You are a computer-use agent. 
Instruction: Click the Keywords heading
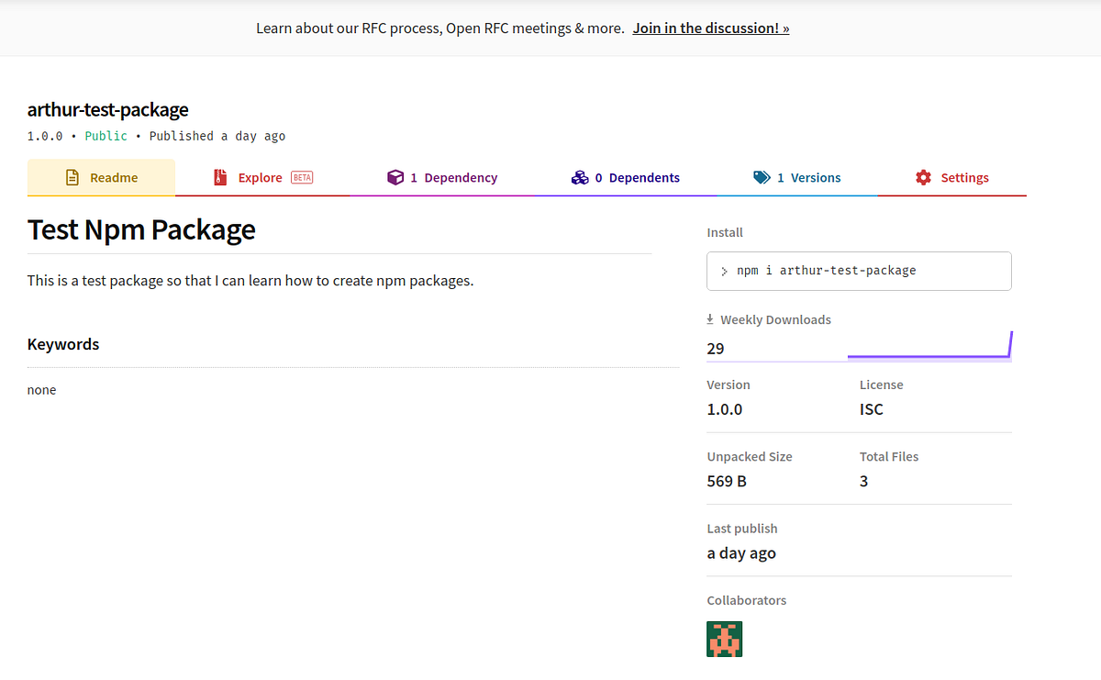(63, 344)
